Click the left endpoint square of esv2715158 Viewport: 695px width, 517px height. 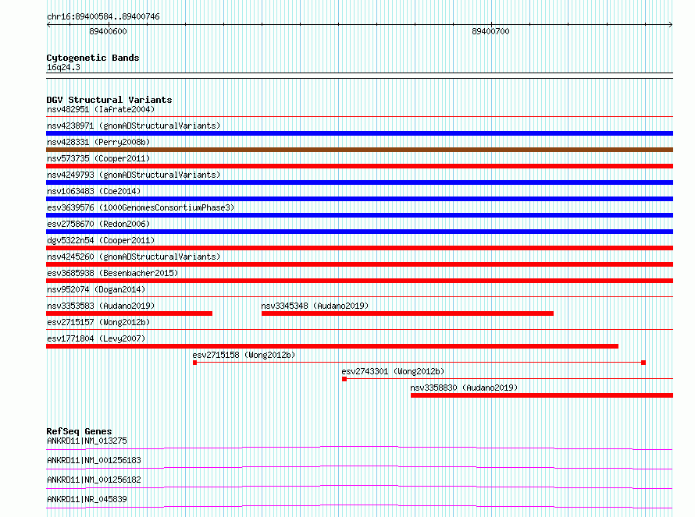coord(194,363)
